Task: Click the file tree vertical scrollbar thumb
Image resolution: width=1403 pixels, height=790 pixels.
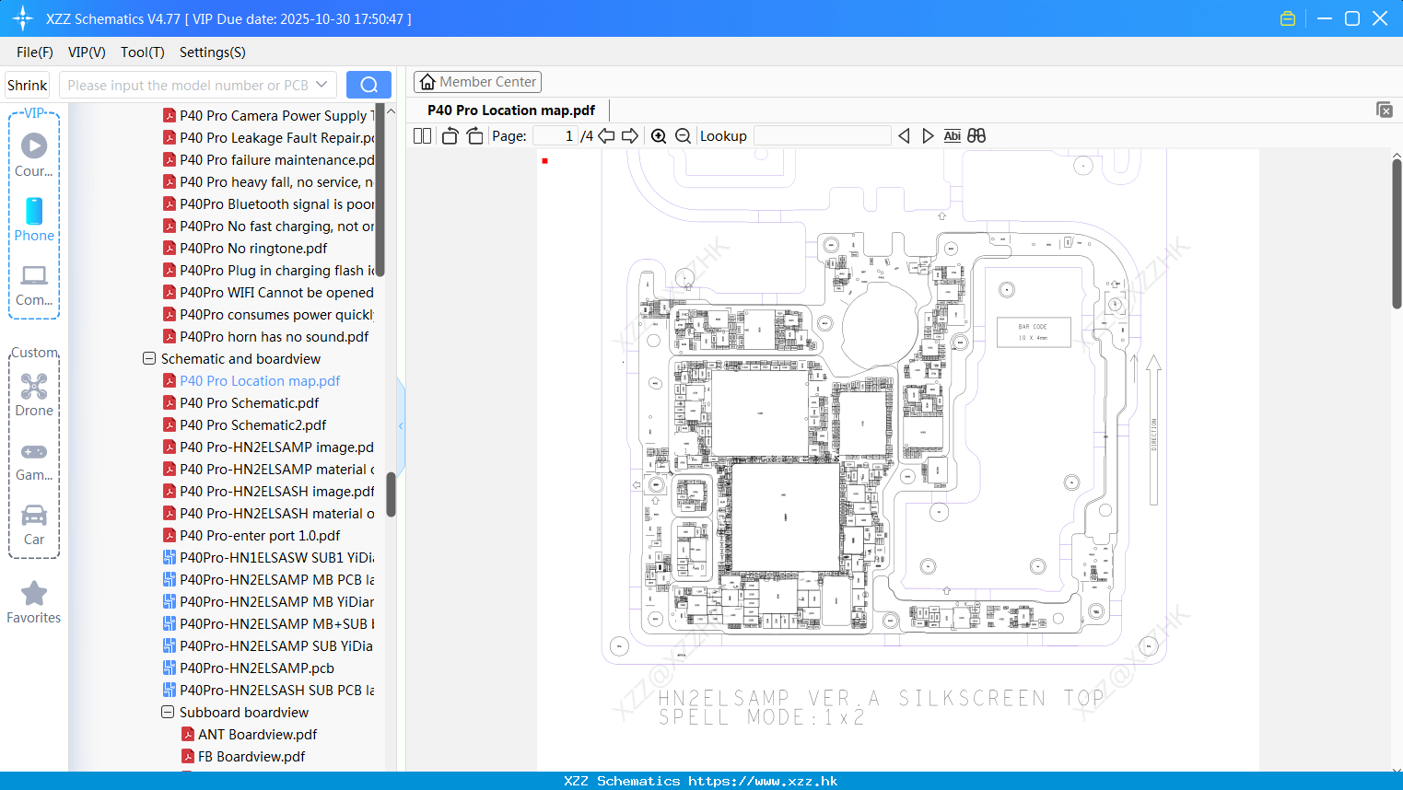Action: (x=391, y=494)
